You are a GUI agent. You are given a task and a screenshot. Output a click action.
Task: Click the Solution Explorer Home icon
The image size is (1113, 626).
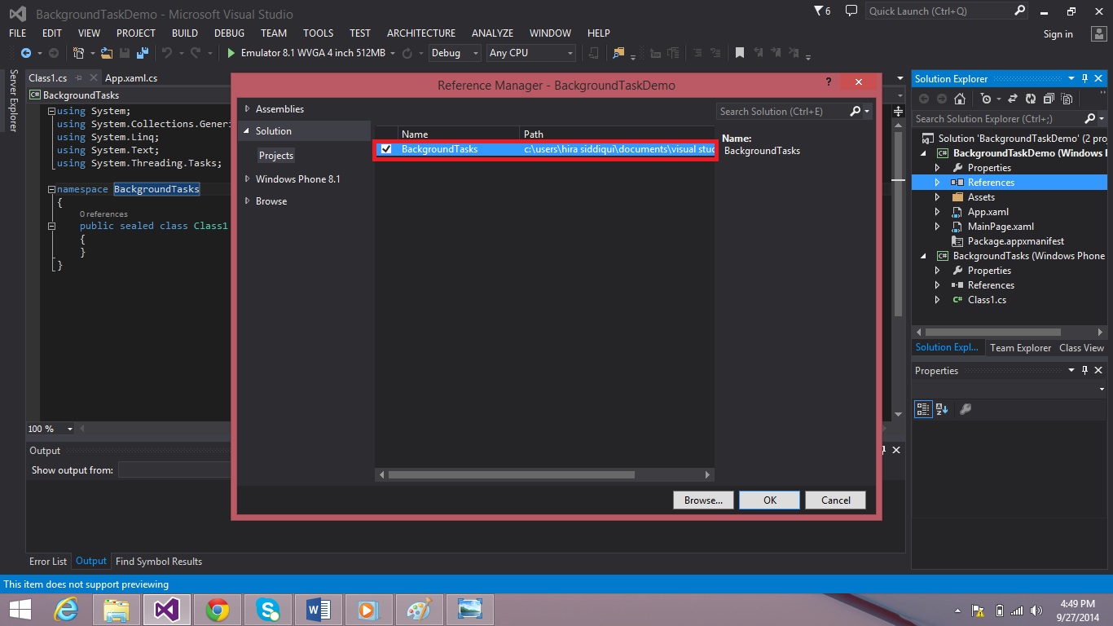click(960, 99)
